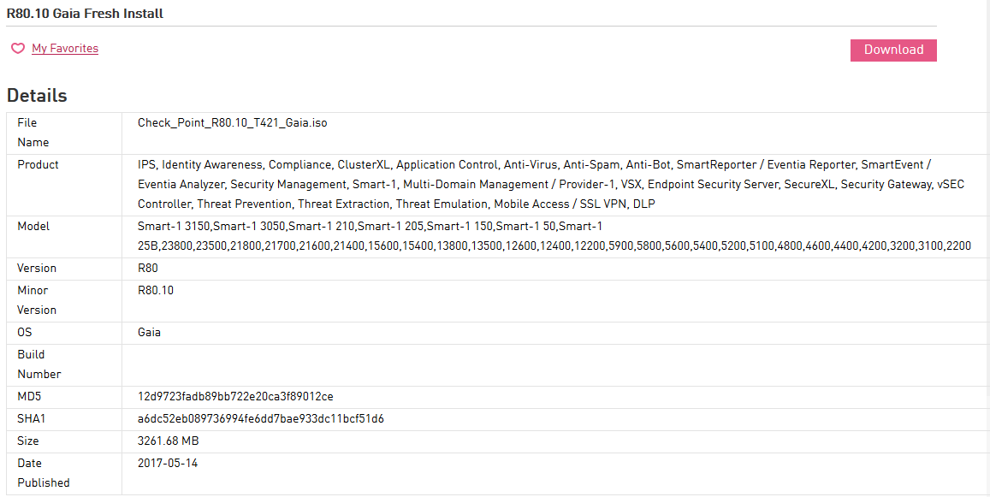Click the SHA1 hash value
The height and width of the screenshot is (497, 990).
261,419
